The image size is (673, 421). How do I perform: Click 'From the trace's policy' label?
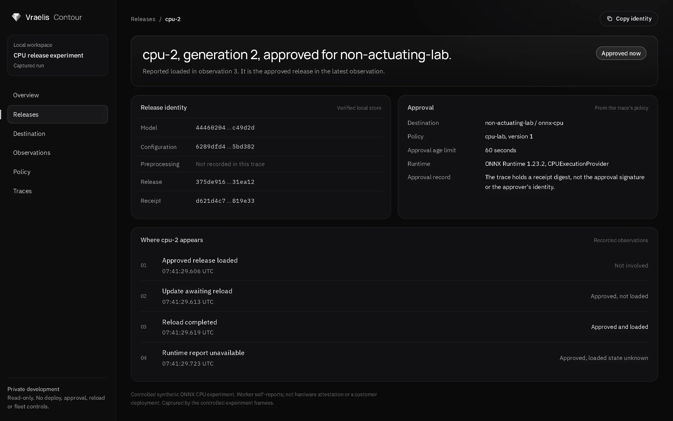point(621,108)
